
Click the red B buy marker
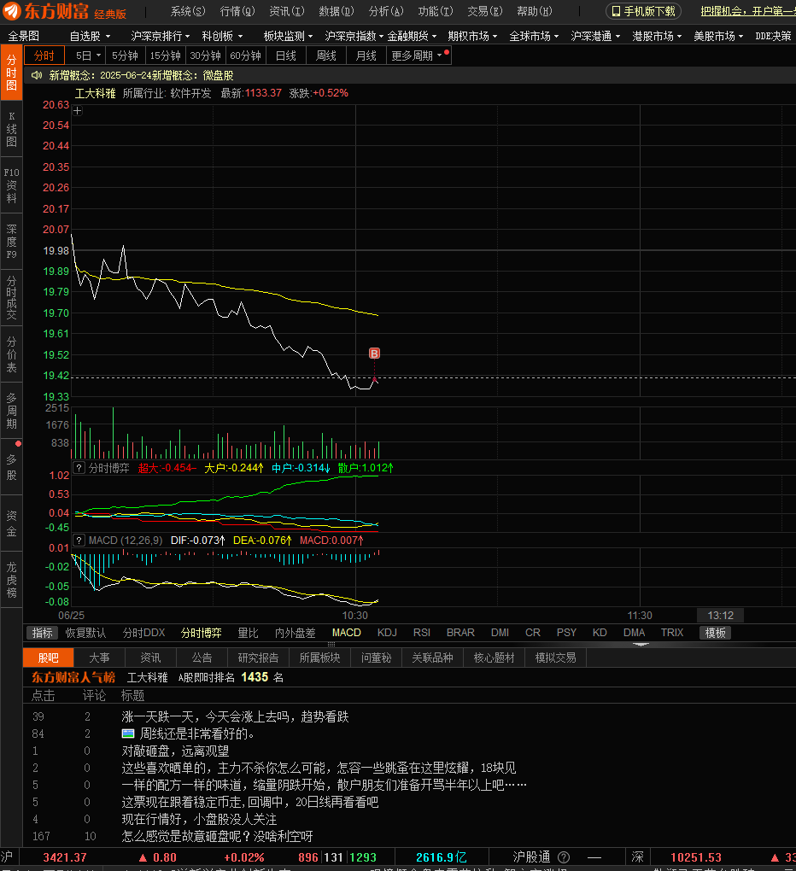coord(374,354)
